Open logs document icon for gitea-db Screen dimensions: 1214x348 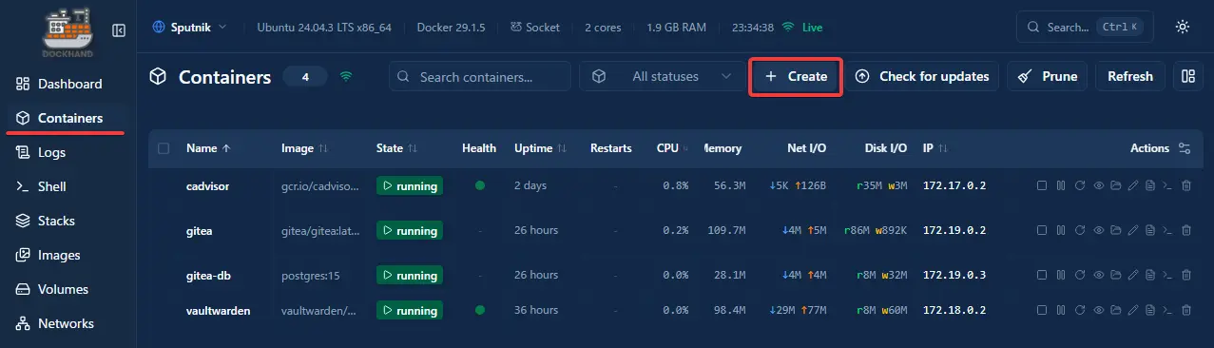1150,276
